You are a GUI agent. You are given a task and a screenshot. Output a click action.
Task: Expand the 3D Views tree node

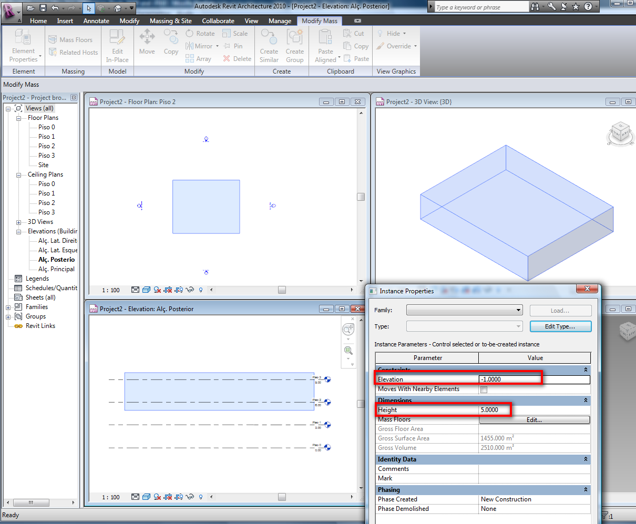pos(18,222)
